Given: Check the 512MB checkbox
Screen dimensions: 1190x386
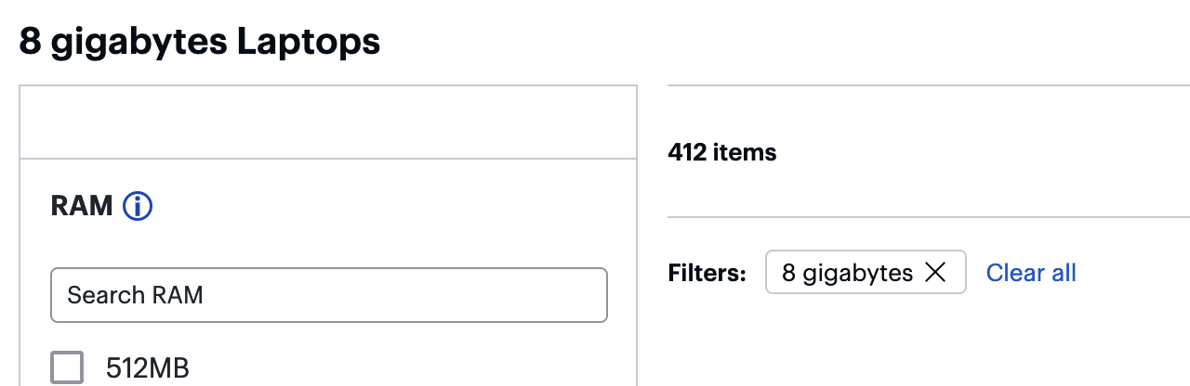Looking at the screenshot, I should tap(67, 367).
